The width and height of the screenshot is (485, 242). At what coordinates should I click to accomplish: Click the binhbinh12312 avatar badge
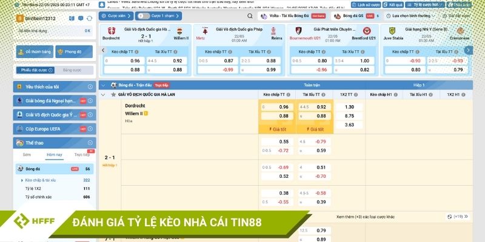[20, 19]
